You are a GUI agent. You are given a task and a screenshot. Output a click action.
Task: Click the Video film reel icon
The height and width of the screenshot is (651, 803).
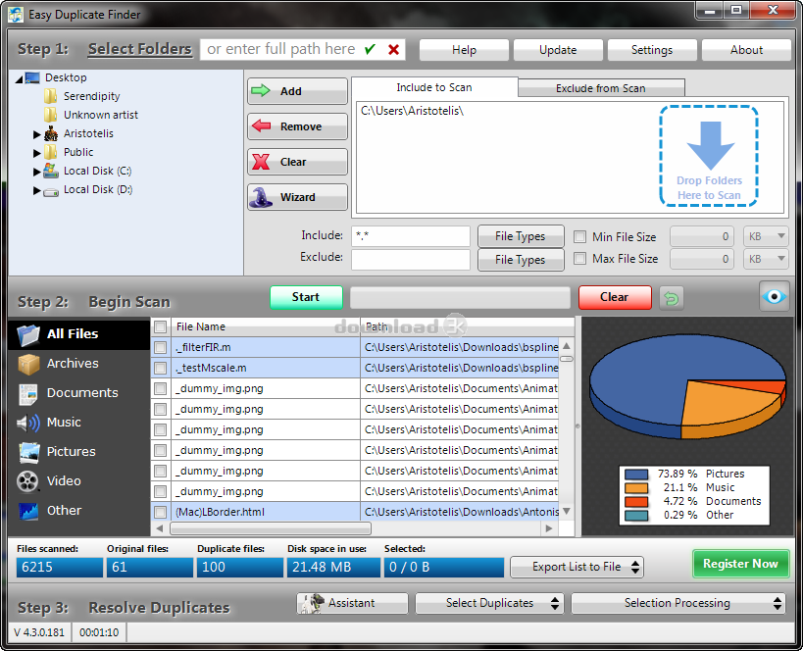27,481
